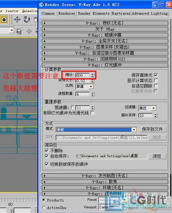Toggle the 不删除 checkbox
Screen dimensions: 172x213
46,150
